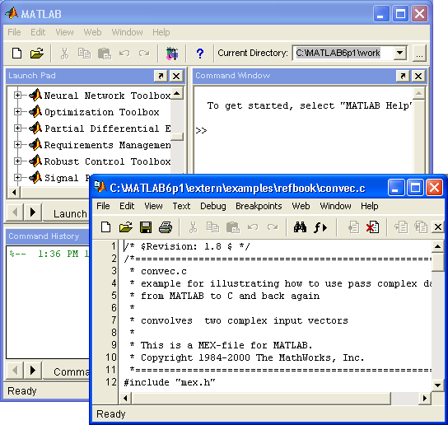Close the Command Window panel
The image size is (448, 425).
click(x=418, y=76)
